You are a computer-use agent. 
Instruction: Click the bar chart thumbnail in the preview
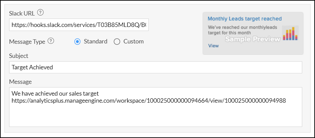(290, 34)
